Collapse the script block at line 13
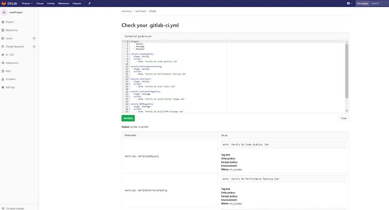Image resolution: width=389 pixels, height=210 pixels. pos(129,72)
